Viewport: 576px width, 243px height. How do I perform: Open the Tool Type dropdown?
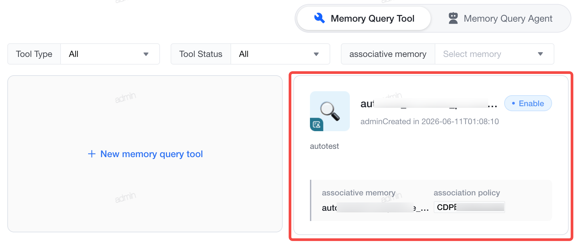110,54
